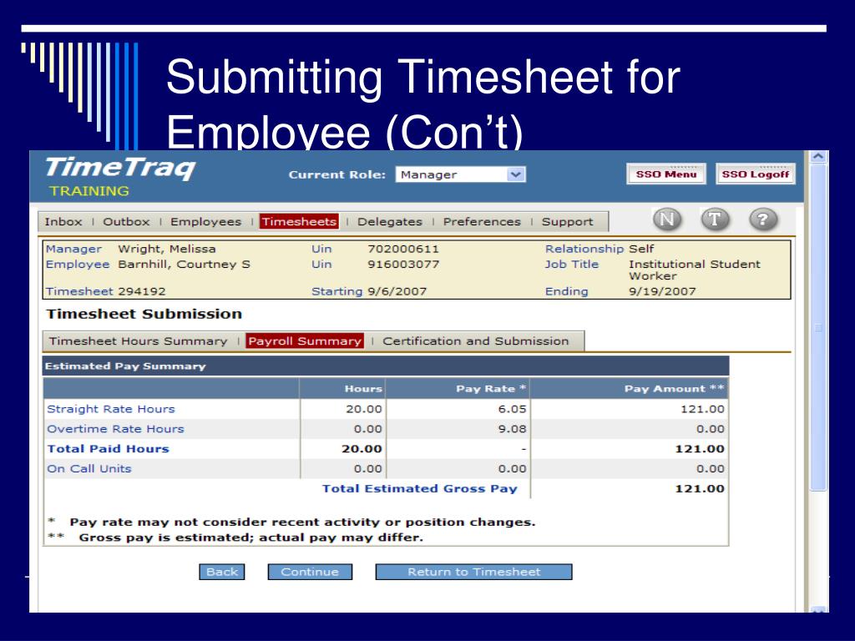Switch to Timesheet Hours Summary tab
855x641 pixels.
pyautogui.click(x=138, y=341)
